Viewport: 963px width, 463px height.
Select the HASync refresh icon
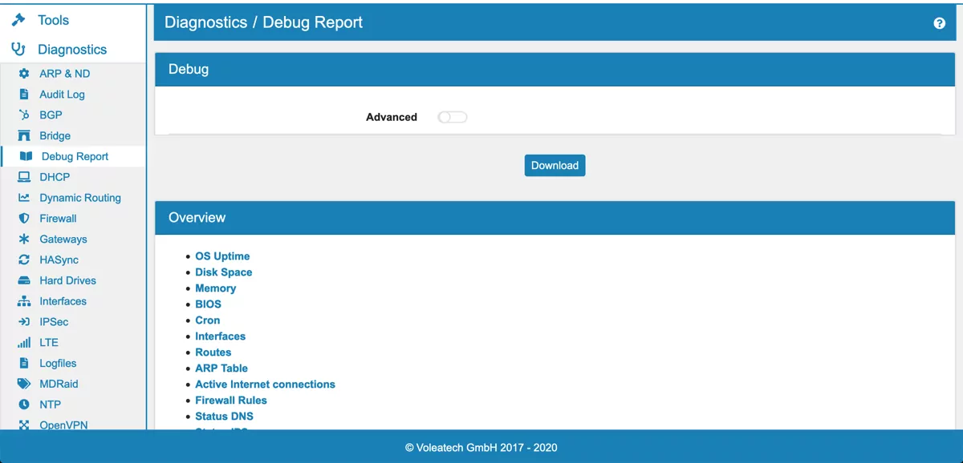click(25, 260)
